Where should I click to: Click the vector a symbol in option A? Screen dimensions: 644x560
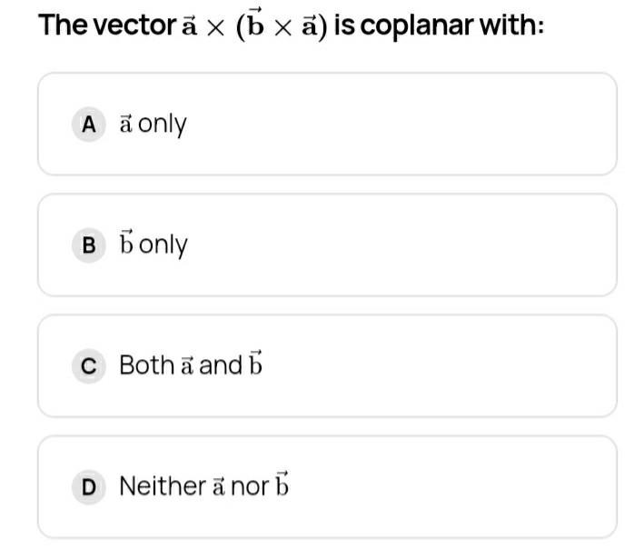point(126,125)
